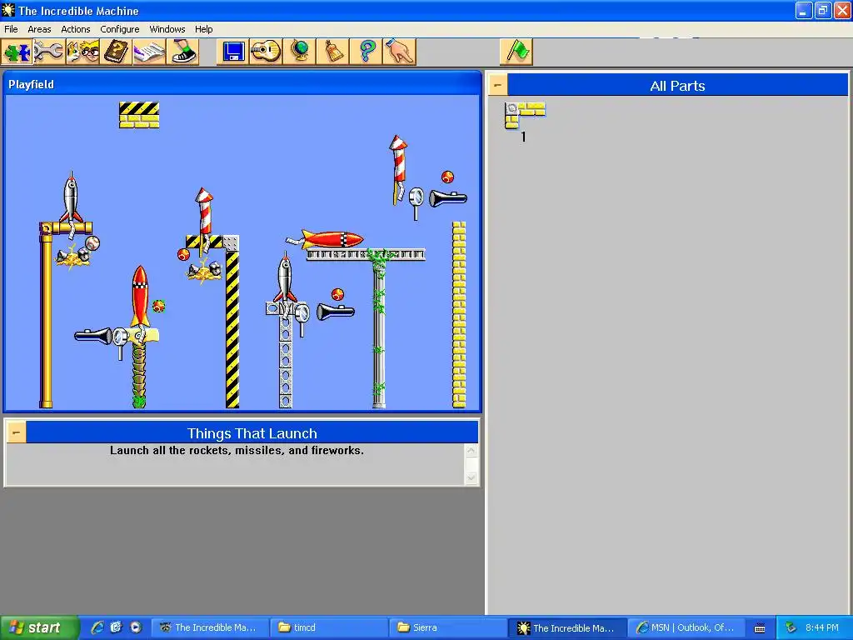853x640 pixels.
Task: Switch to the timcd folder taskbar button
Action: click(x=328, y=627)
